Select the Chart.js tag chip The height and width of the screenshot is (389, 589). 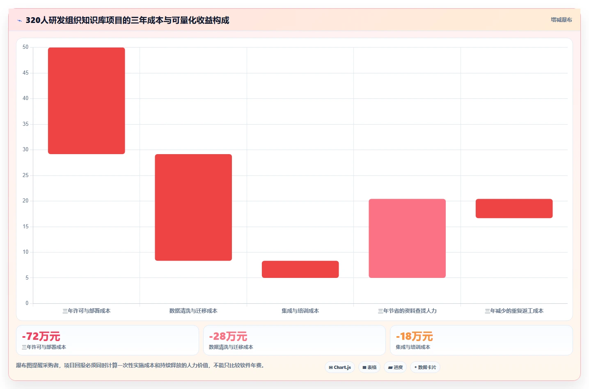pos(340,367)
